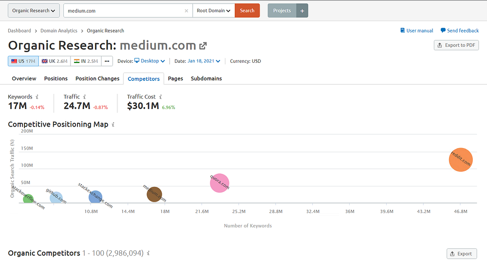The height and width of the screenshot is (261, 487).
Task: Click the Competitive Positioning Map info icon
Action: (113, 125)
